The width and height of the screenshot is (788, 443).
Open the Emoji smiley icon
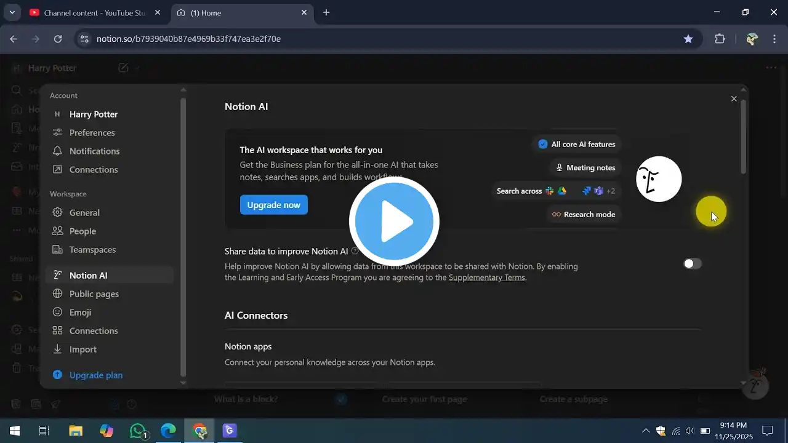tap(57, 313)
